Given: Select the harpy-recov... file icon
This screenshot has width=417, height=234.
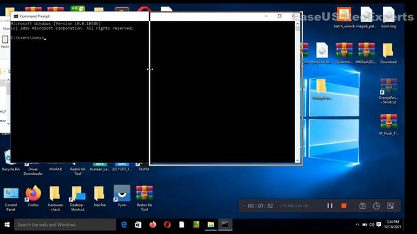Looking at the screenshot, I should tap(322, 53).
